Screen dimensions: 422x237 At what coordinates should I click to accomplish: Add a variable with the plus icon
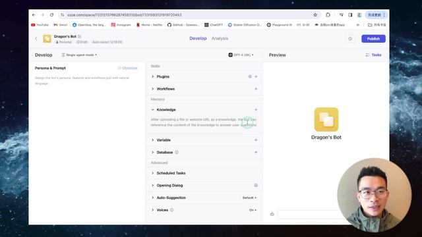point(256,140)
